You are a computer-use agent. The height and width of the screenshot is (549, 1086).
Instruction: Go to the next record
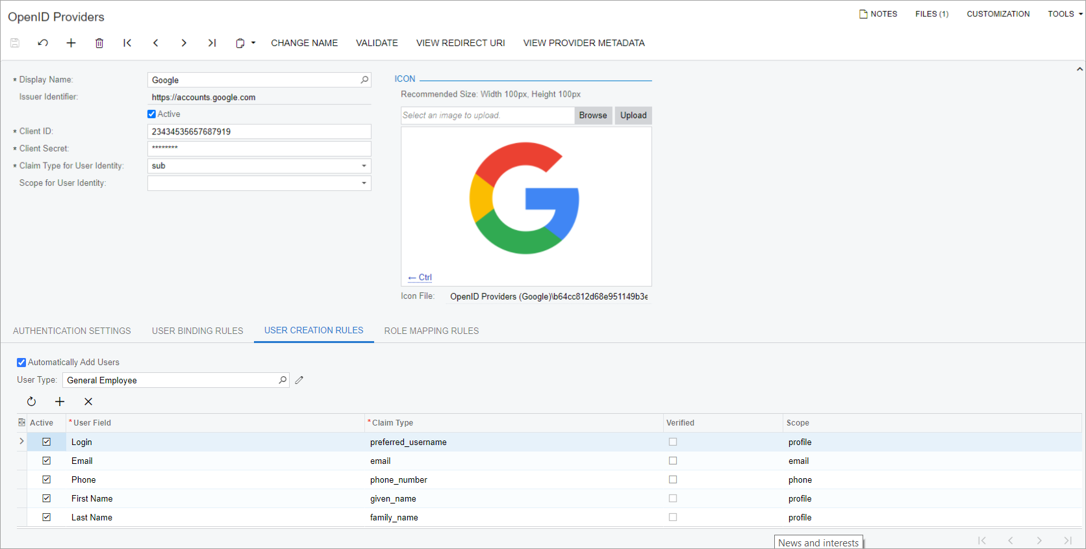tap(184, 43)
